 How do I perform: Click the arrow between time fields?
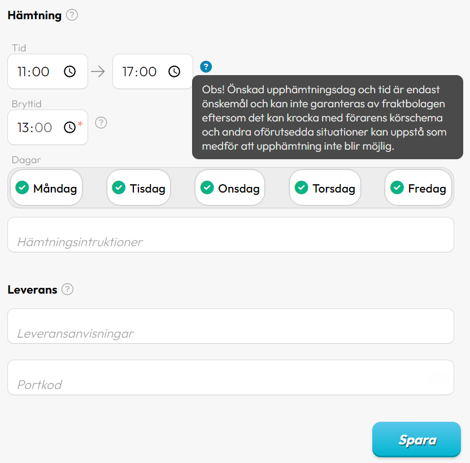[98, 72]
